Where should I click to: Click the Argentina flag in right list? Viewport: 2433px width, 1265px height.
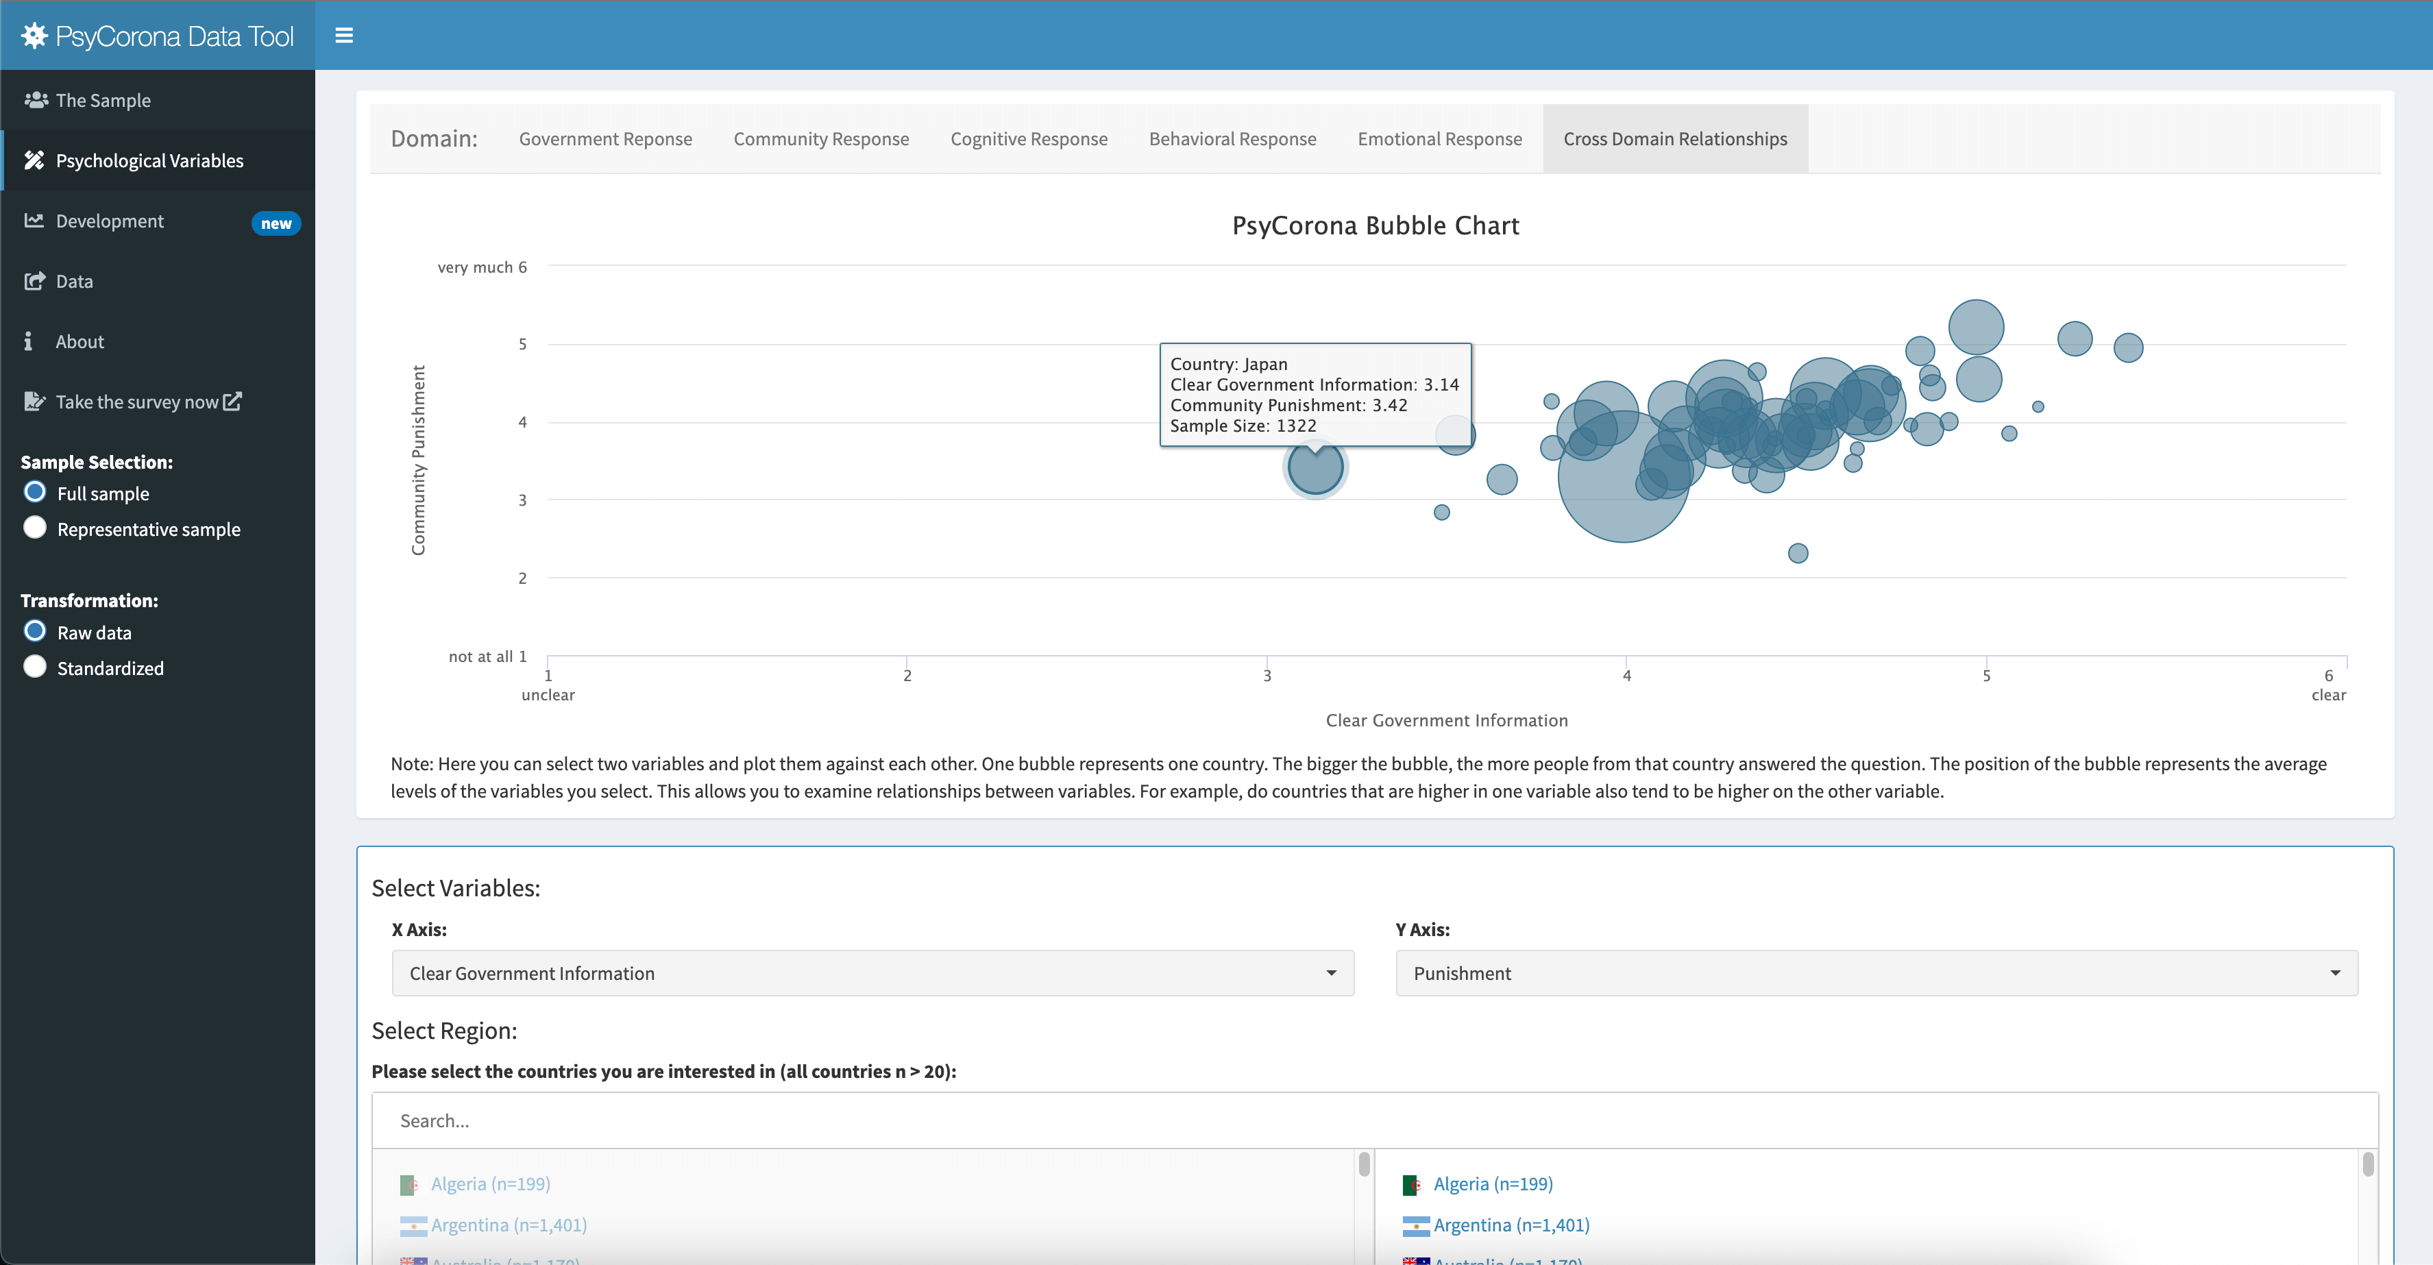point(1416,1225)
